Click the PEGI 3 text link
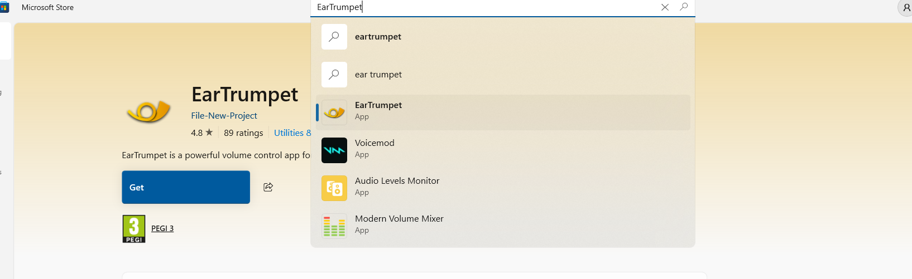 click(x=162, y=229)
